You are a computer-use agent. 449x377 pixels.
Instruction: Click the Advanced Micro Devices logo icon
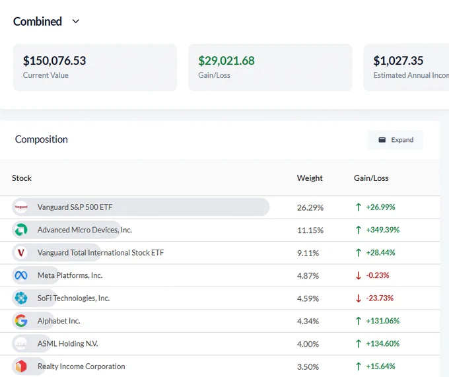21,230
